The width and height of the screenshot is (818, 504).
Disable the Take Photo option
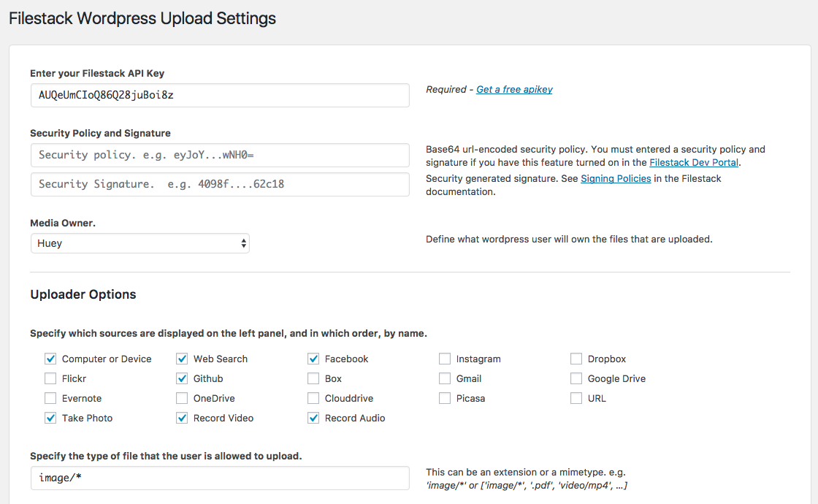(50, 418)
